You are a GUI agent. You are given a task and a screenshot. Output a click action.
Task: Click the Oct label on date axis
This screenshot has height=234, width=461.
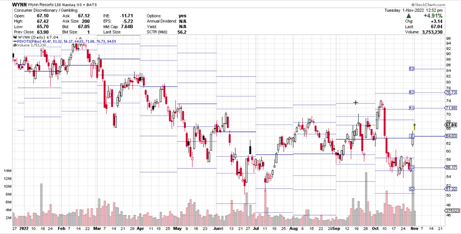[x=375, y=228]
